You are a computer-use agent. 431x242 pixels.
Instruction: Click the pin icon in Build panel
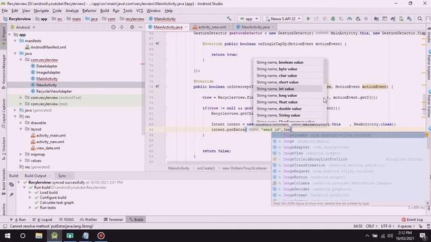click(11, 194)
